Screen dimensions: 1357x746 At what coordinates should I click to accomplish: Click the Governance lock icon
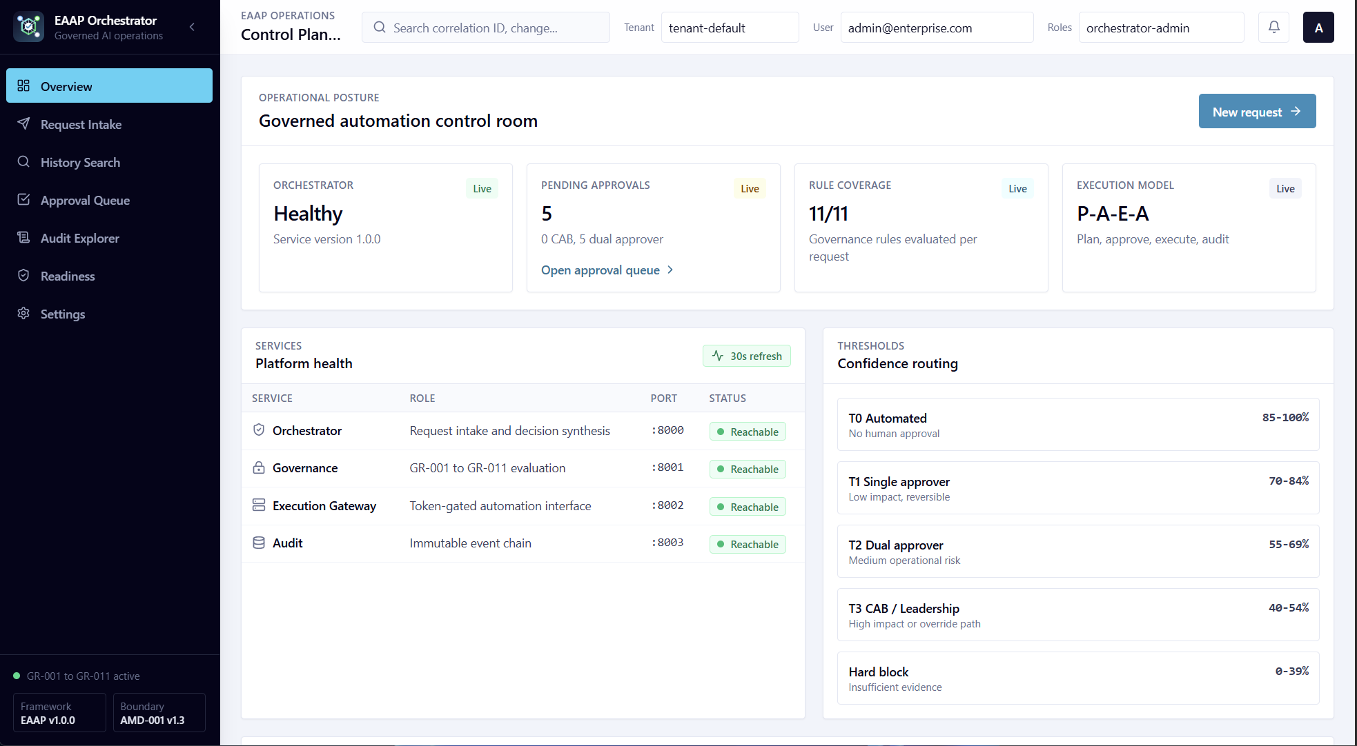tap(259, 467)
